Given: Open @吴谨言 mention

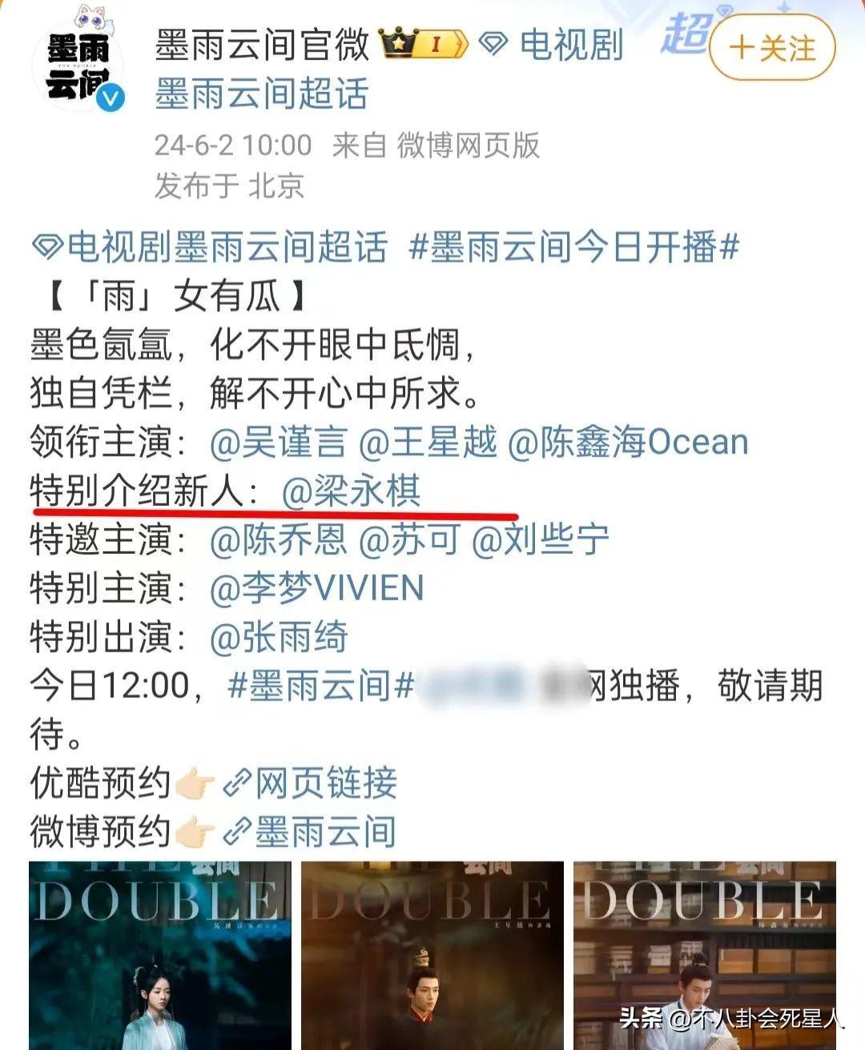Looking at the screenshot, I should [278, 442].
